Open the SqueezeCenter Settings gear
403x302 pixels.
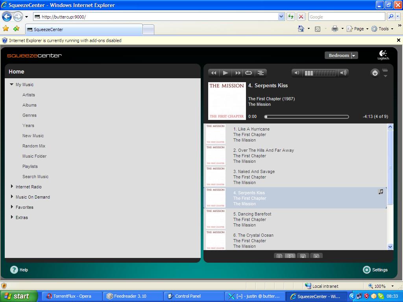(x=367, y=270)
